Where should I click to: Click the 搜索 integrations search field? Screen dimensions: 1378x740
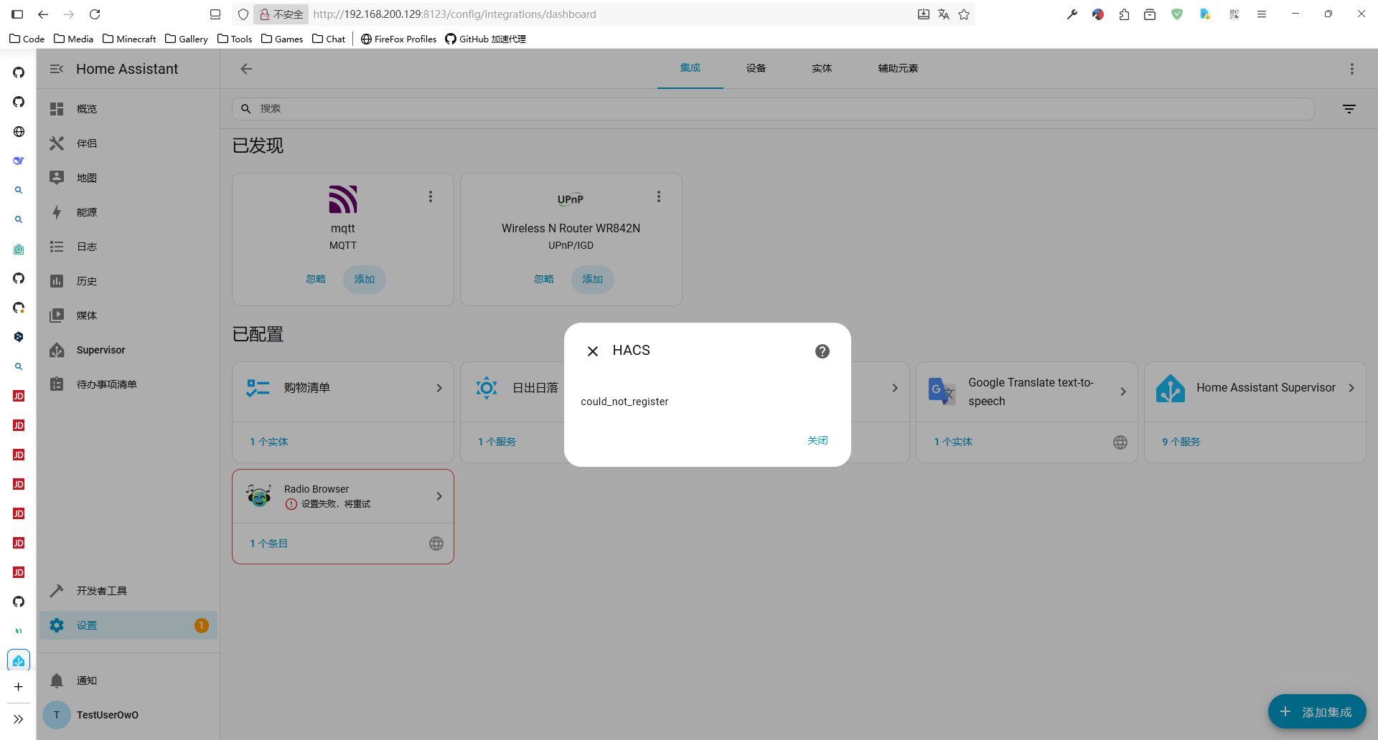[x=773, y=109]
